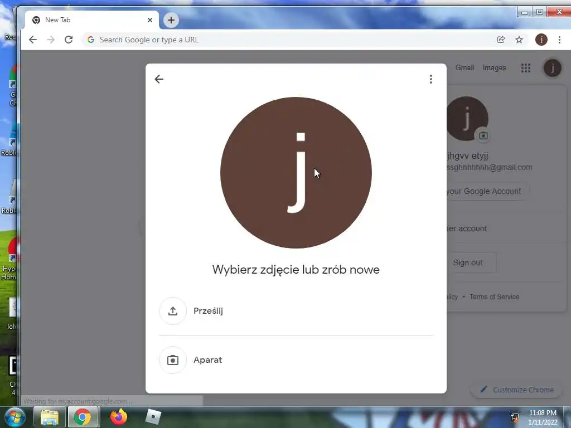Click the taskbar clock showing 11:08 PM
Image resolution: width=571 pixels, height=428 pixels.
pyautogui.click(x=543, y=417)
